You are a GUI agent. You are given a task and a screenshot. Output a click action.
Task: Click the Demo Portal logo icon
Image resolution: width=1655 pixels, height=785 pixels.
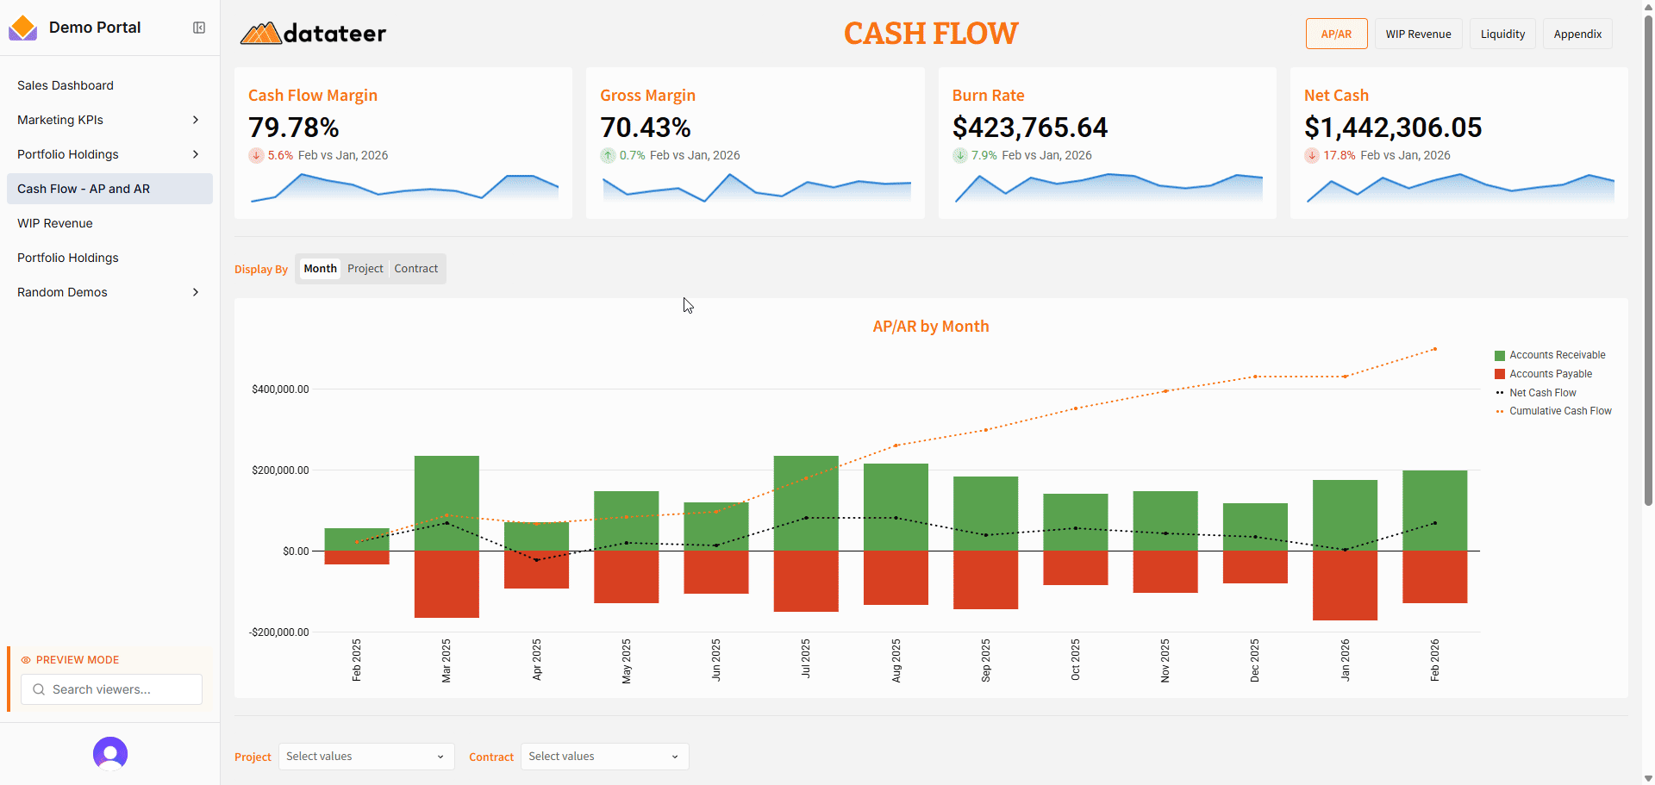23,28
